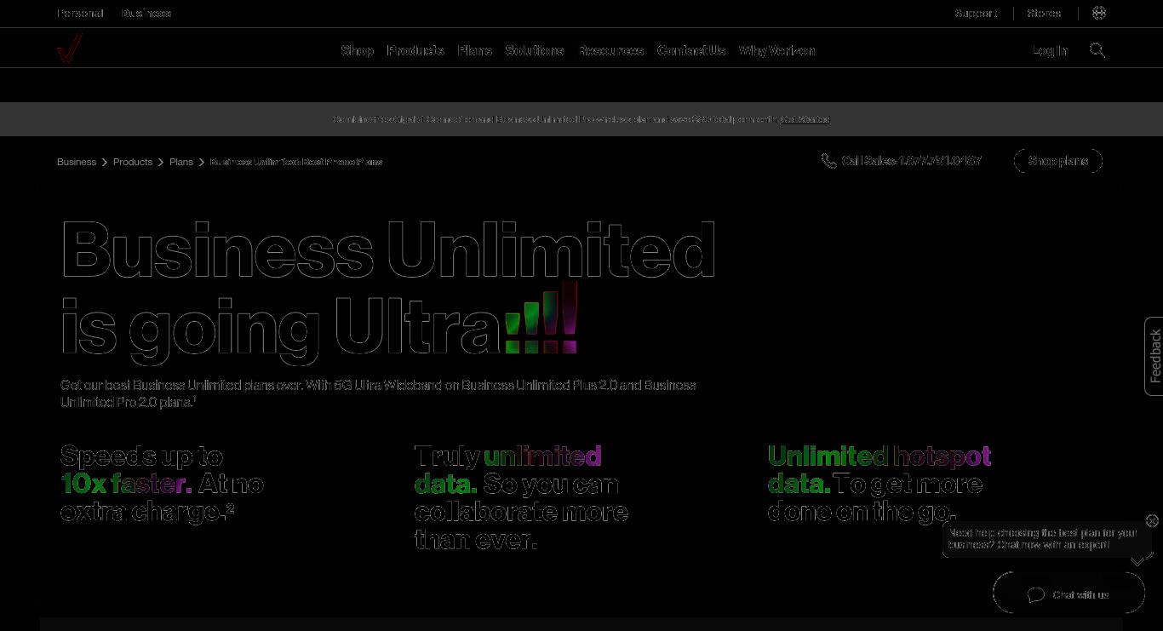Go to the Business breadcrumb
The image size is (1163, 631).
click(77, 162)
